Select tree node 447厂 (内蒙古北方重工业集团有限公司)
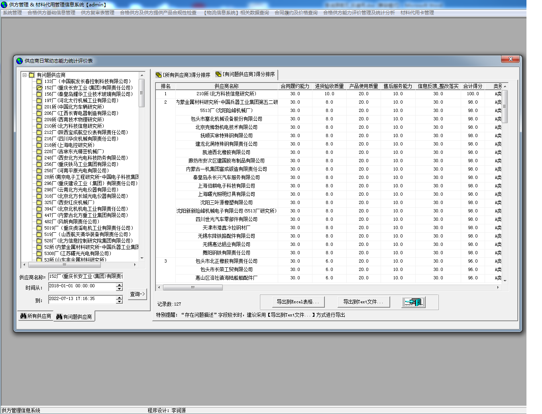 pyautogui.click(x=86, y=215)
